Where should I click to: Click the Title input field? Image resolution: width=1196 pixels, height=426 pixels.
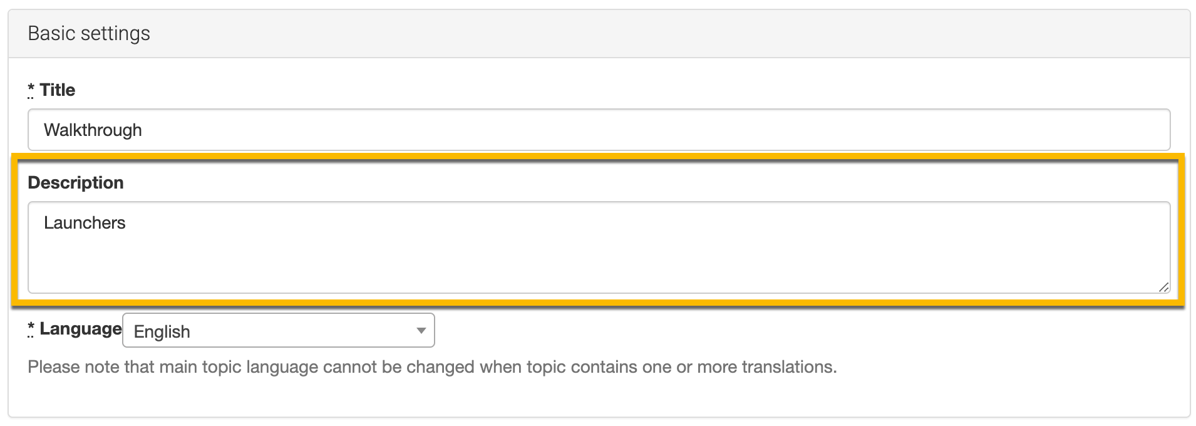coord(598,130)
